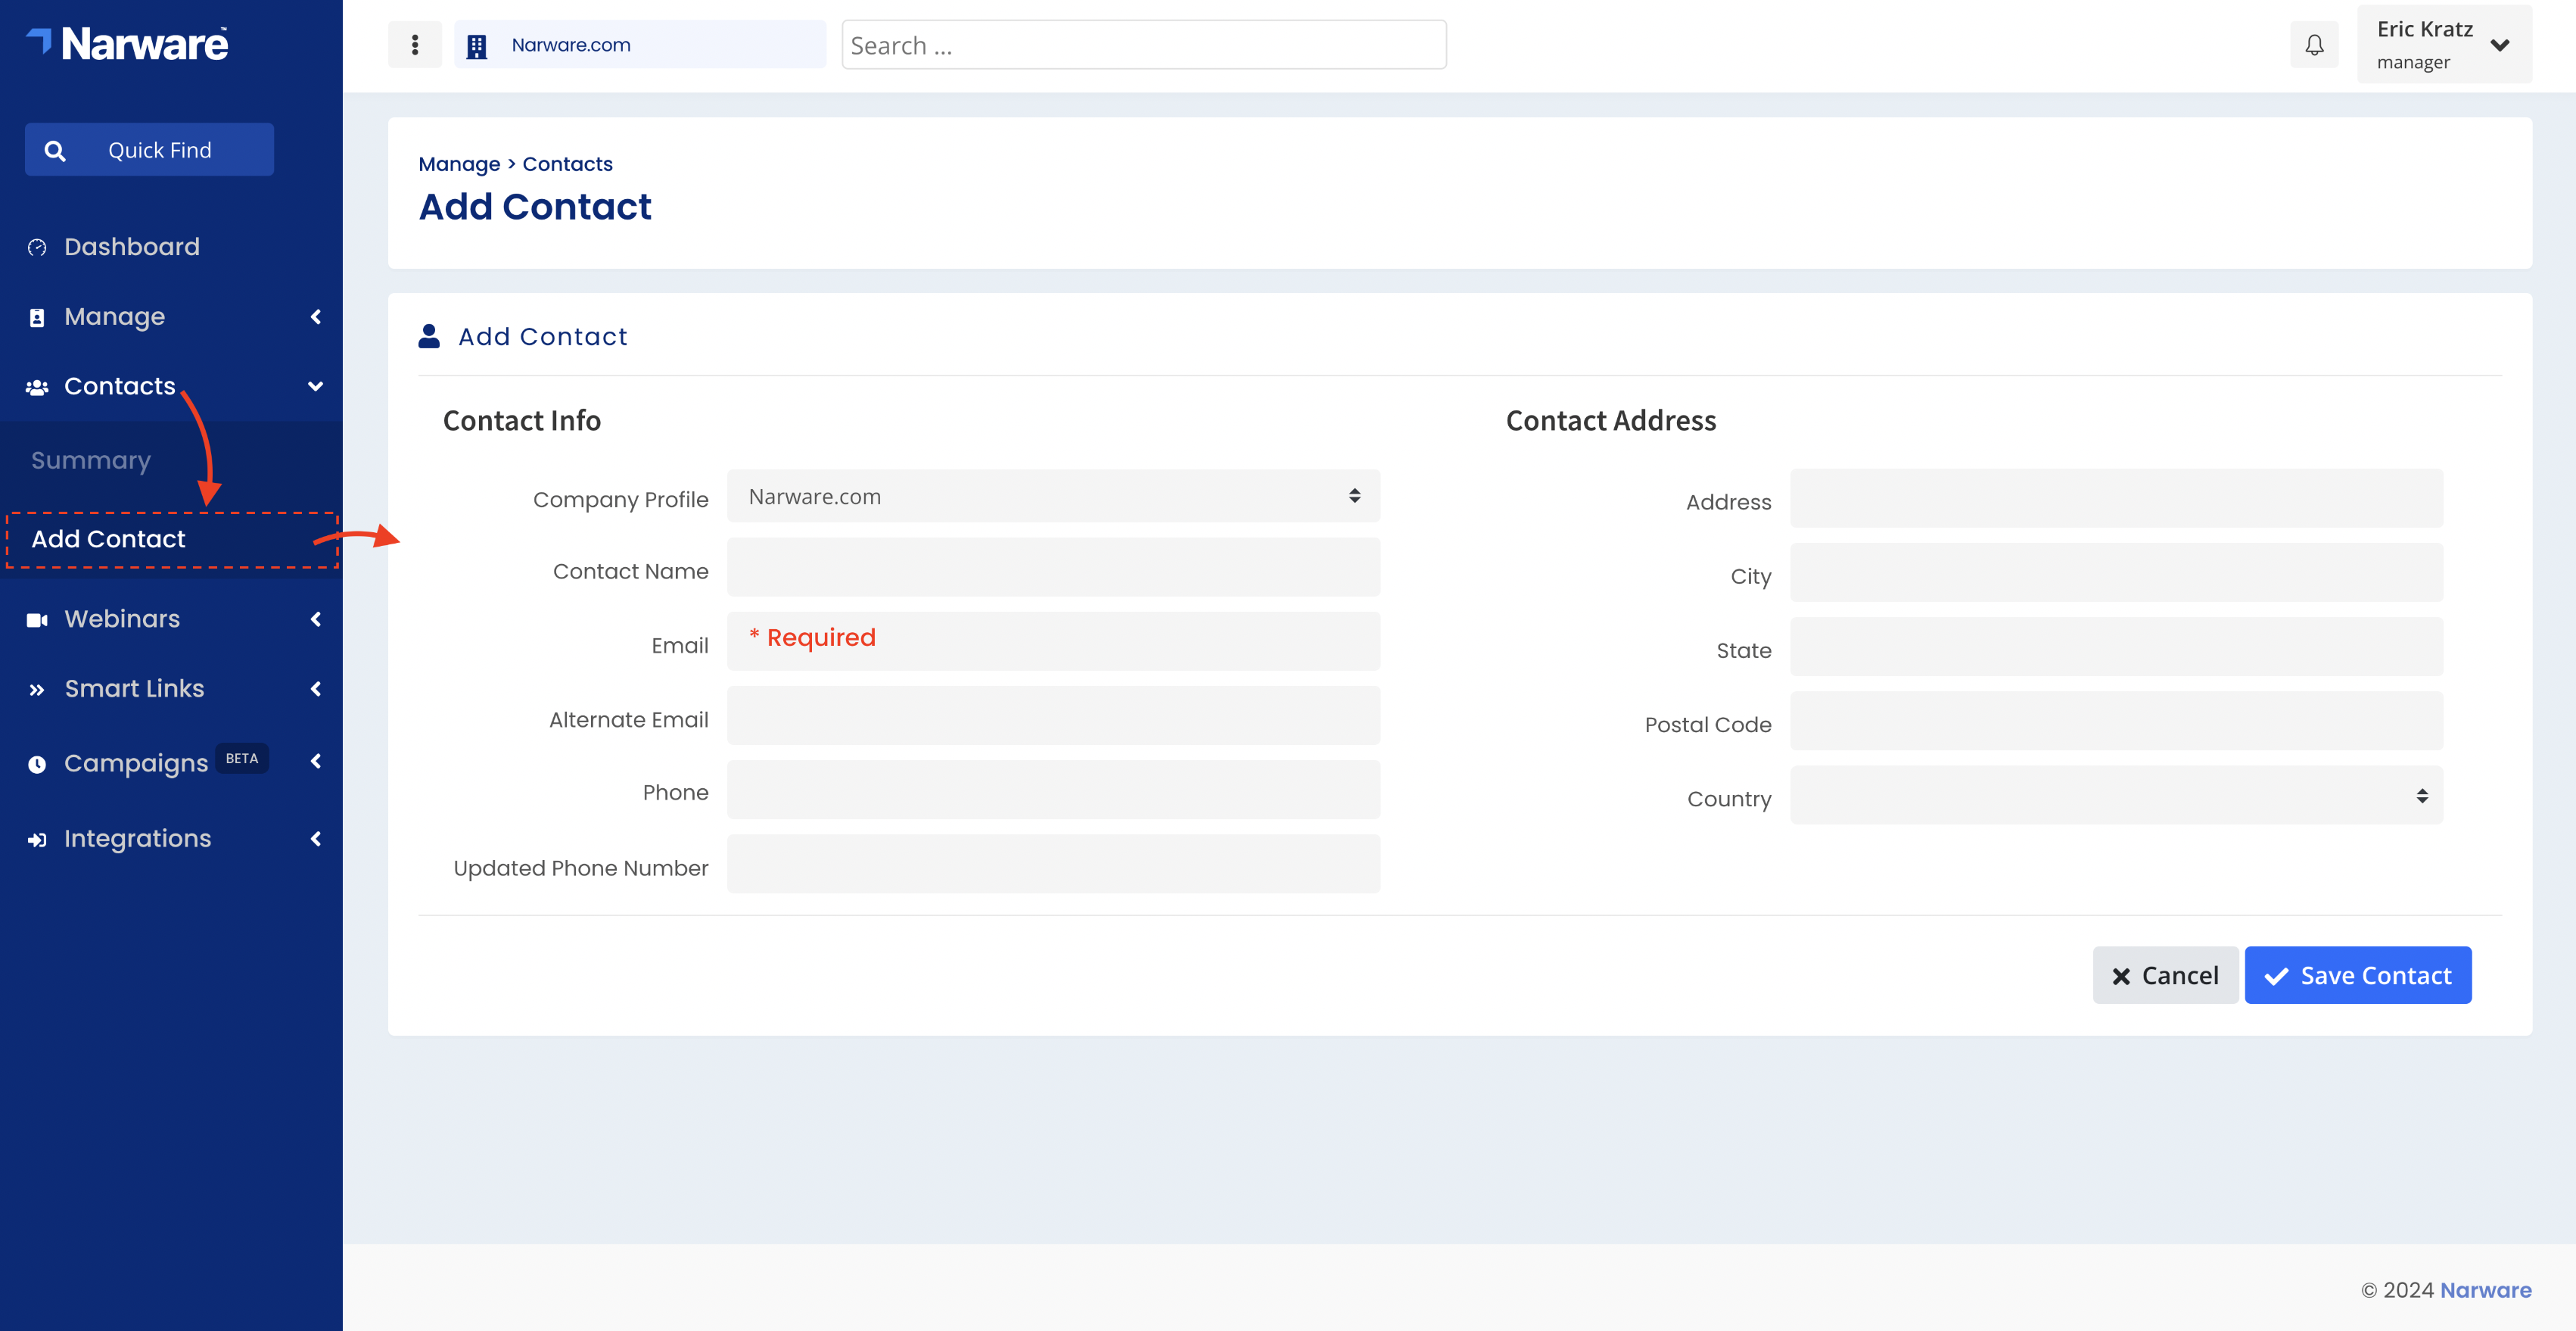Image resolution: width=2576 pixels, height=1331 pixels.
Task: Click the Webinars camera icon
Action: point(37,621)
